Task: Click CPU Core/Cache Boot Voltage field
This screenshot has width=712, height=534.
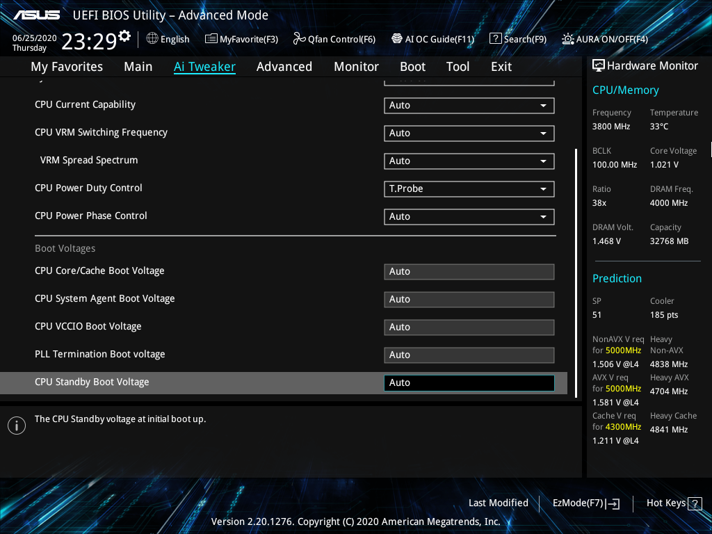Action: pyautogui.click(x=469, y=272)
